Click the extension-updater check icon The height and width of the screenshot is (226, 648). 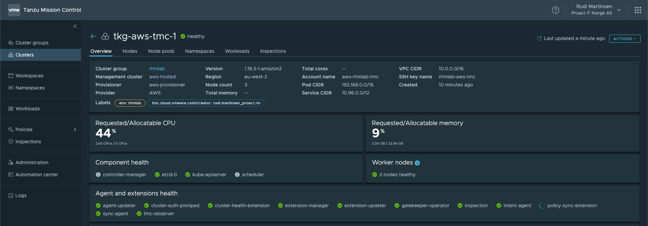tap(340, 205)
